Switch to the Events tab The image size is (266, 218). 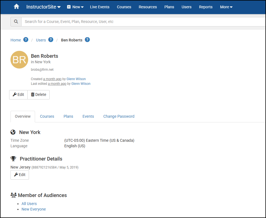pos(88,116)
